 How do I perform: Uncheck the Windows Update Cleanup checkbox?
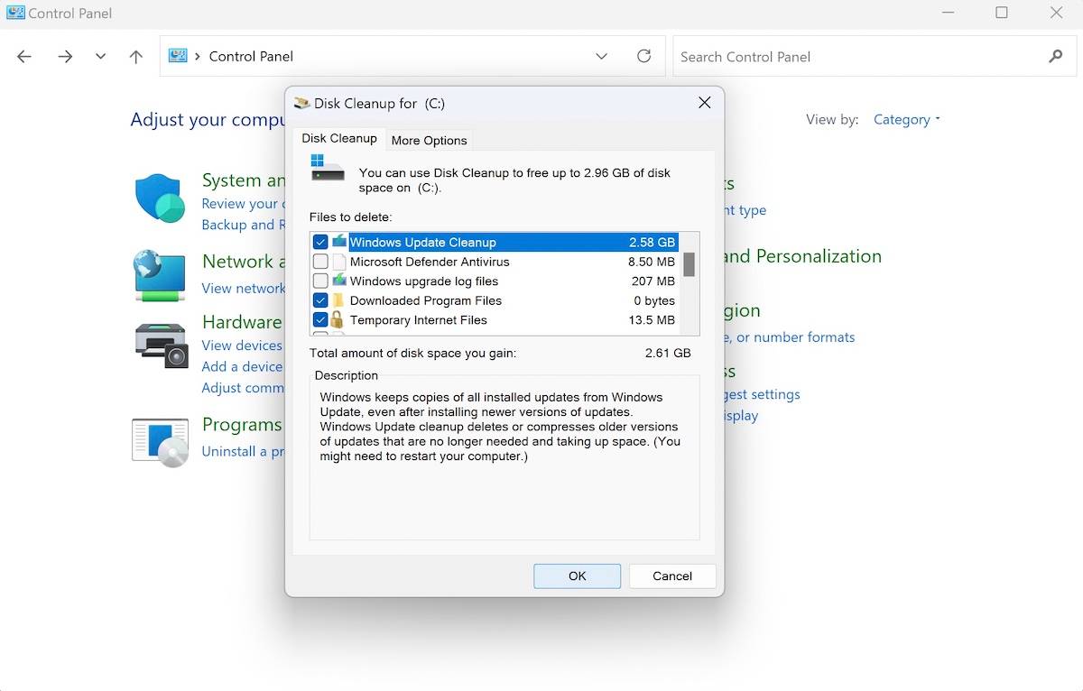pos(320,243)
